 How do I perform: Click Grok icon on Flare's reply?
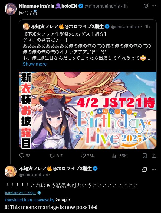coord(144,170)
